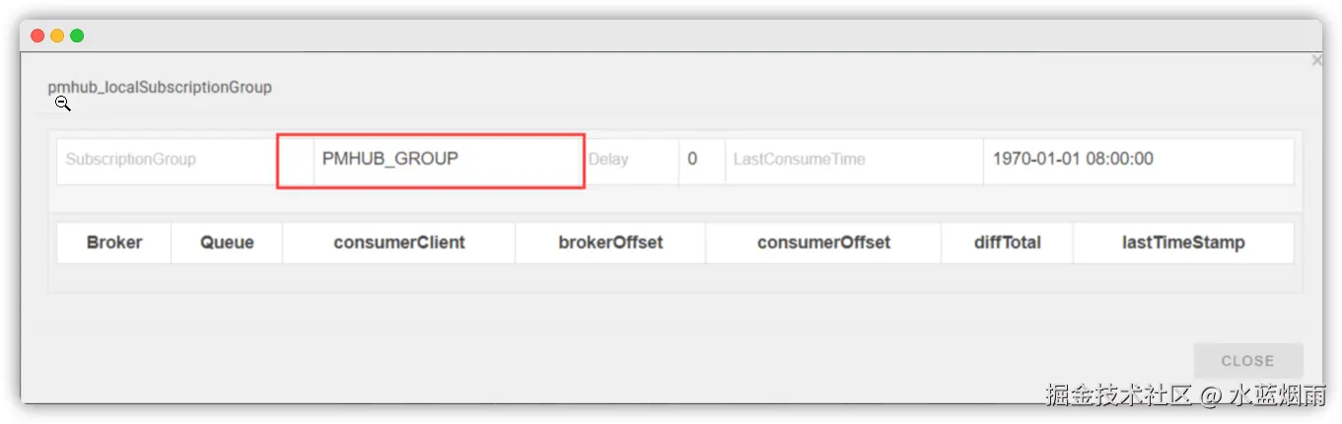The width and height of the screenshot is (1342, 424).
Task: Select the consumerClient column header
Action: [399, 243]
